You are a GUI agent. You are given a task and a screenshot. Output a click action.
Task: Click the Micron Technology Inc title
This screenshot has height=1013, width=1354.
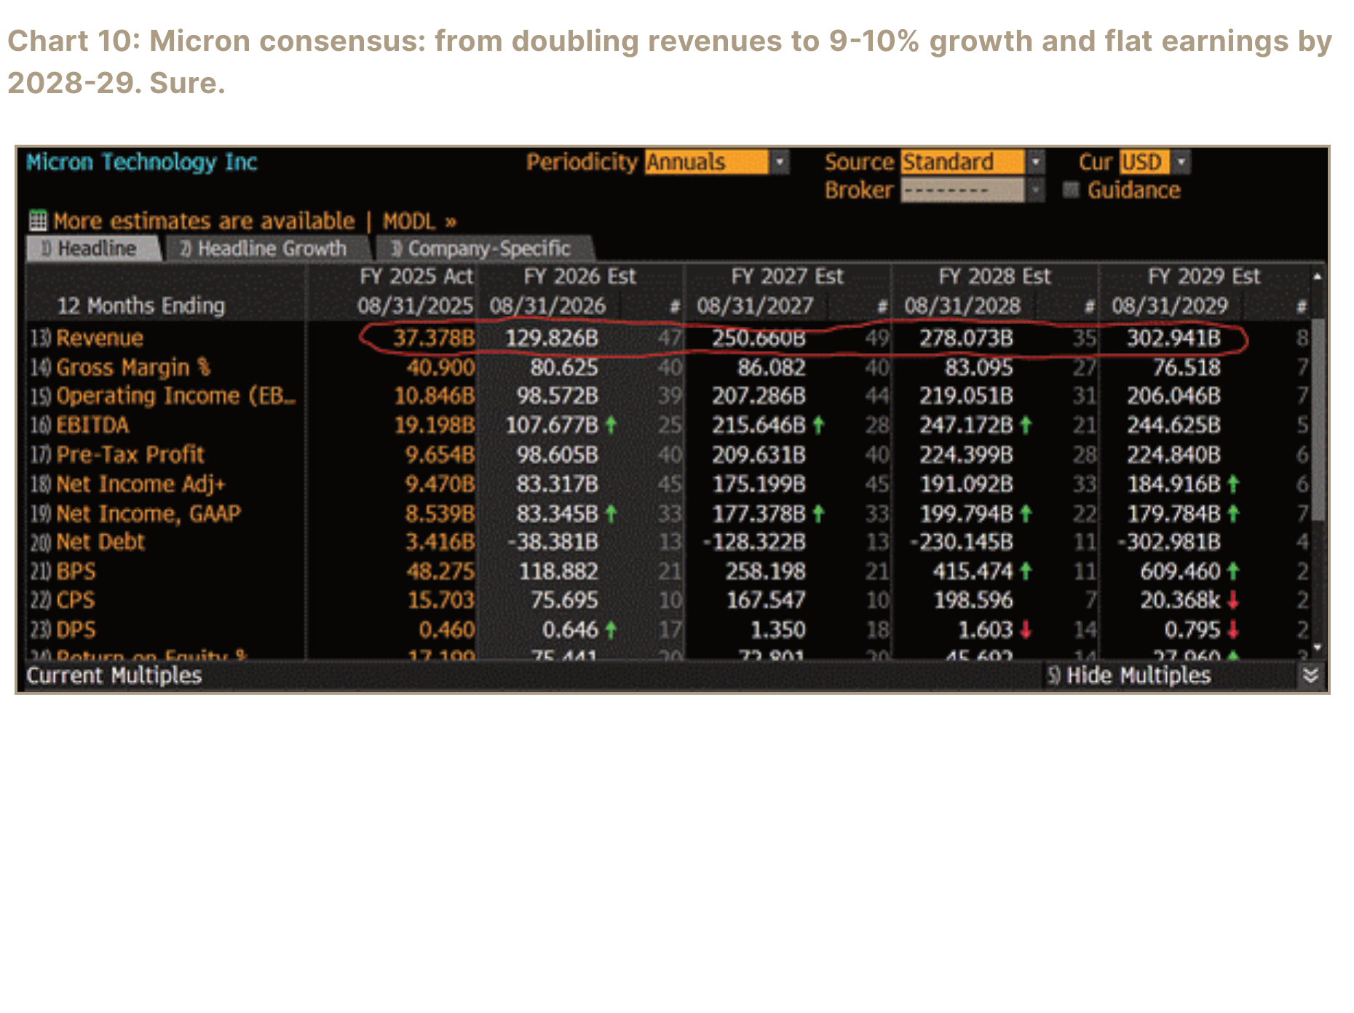point(142,162)
